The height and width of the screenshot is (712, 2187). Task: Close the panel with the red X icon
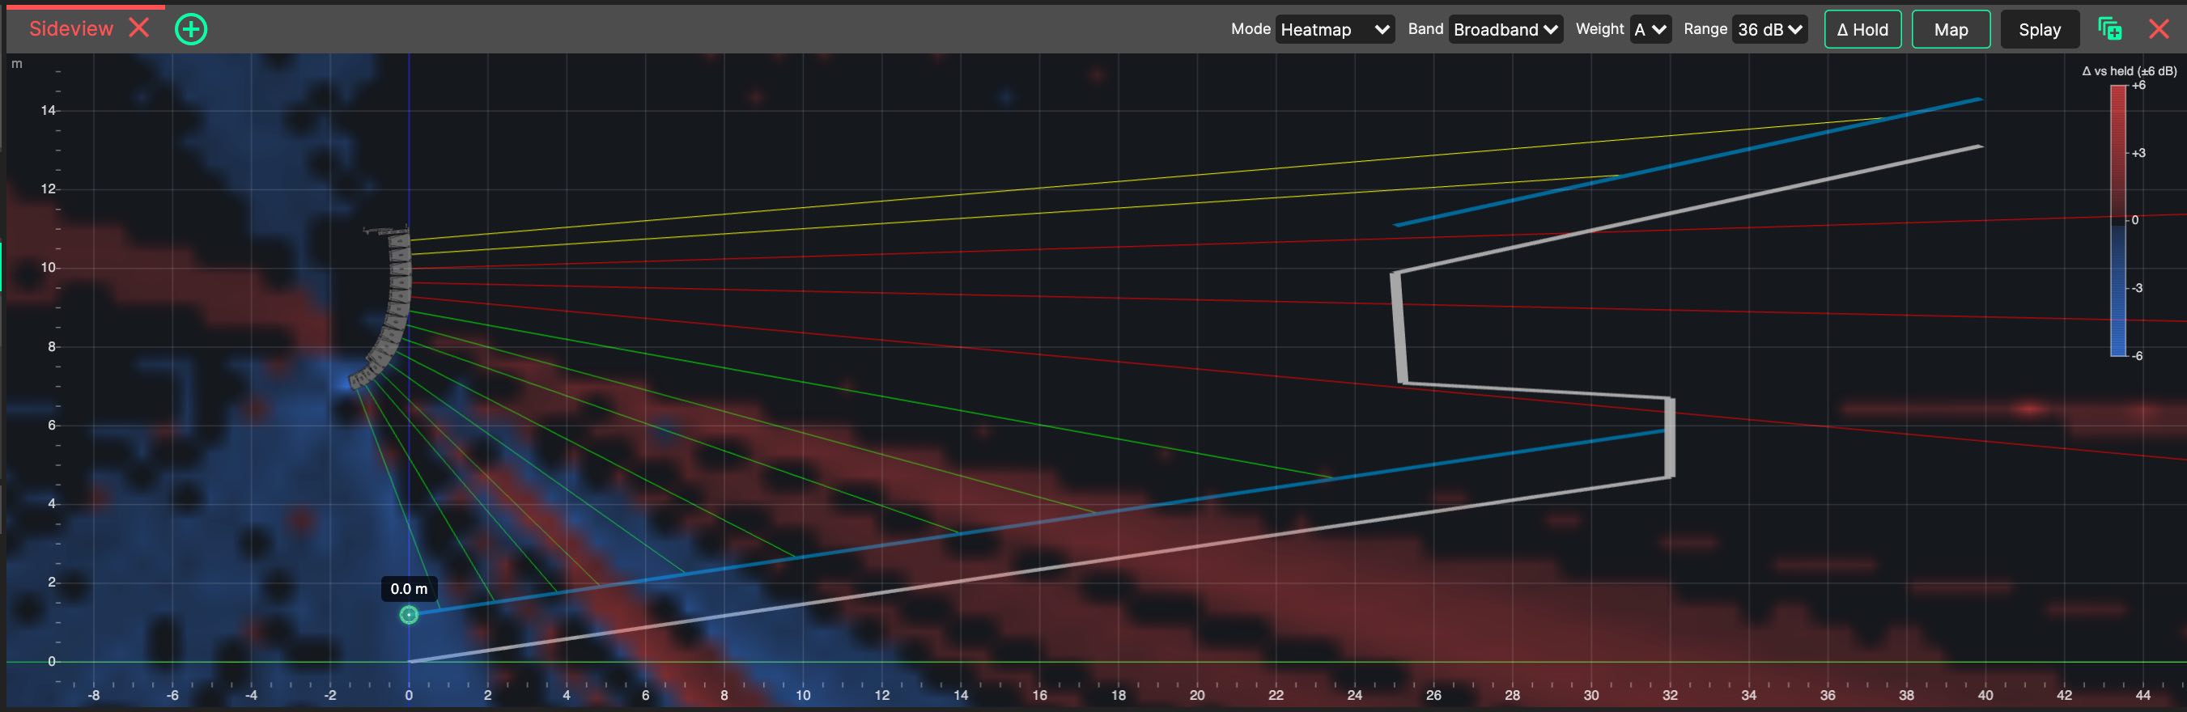[2159, 29]
